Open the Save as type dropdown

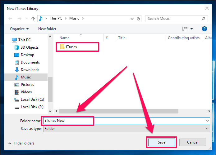tap(126, 129)
